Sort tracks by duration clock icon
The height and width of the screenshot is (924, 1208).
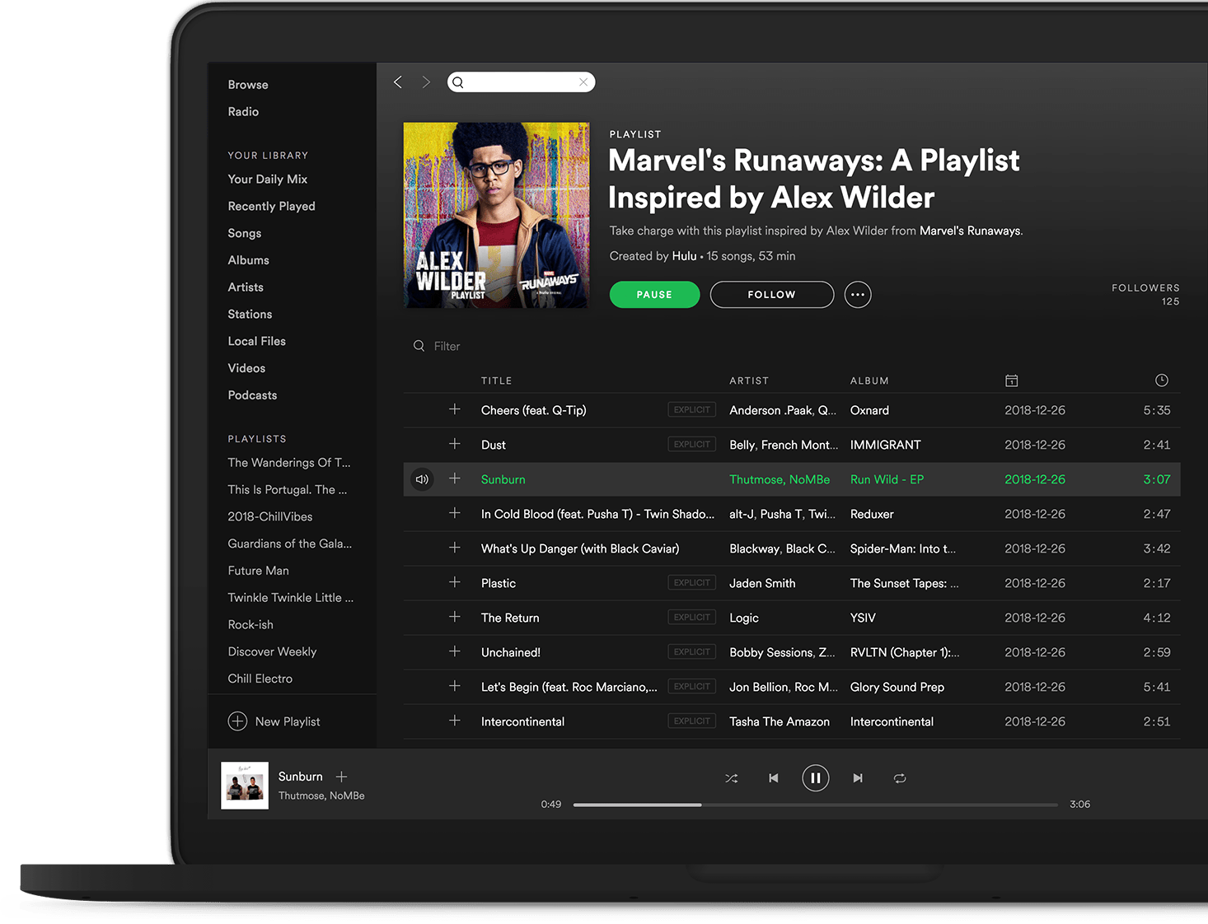[x=1161, y=380]
